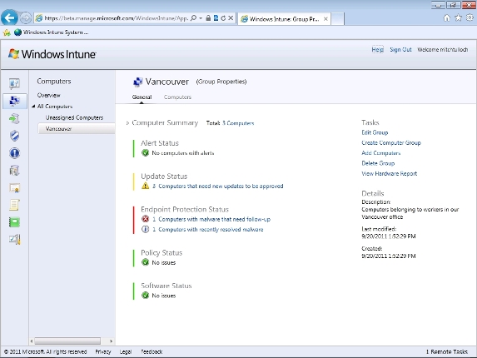
Task: Click the left scroll arrow of navigation pane
Action: 32,341
